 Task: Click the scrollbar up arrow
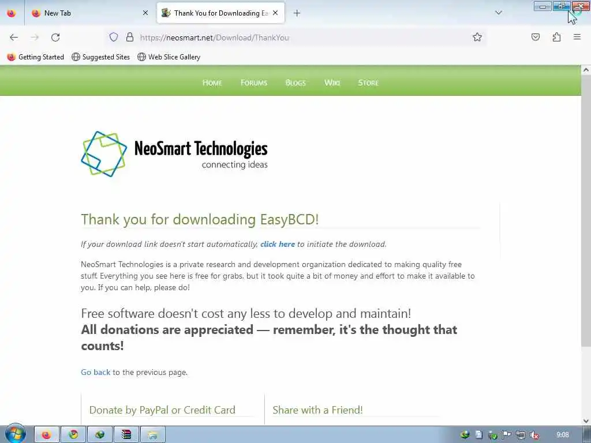[586, 70]
